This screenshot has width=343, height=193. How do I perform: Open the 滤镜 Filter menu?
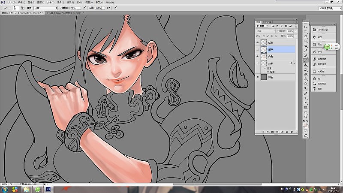71,2
